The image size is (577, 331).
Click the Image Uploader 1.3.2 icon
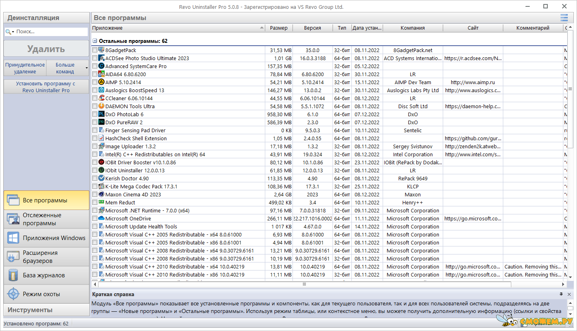click(101, 146)
